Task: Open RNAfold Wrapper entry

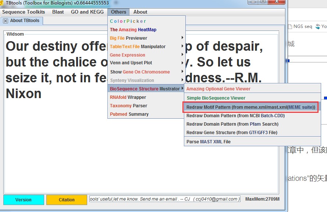Action: (x=128, y=97)
